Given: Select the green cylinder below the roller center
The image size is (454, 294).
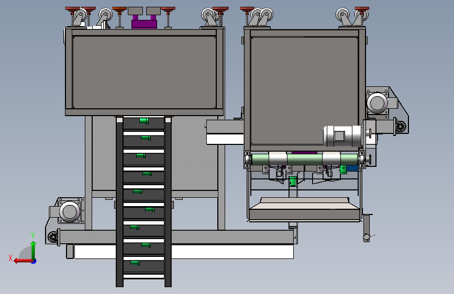Looking at the screenshot, I should tap(293, 181).
